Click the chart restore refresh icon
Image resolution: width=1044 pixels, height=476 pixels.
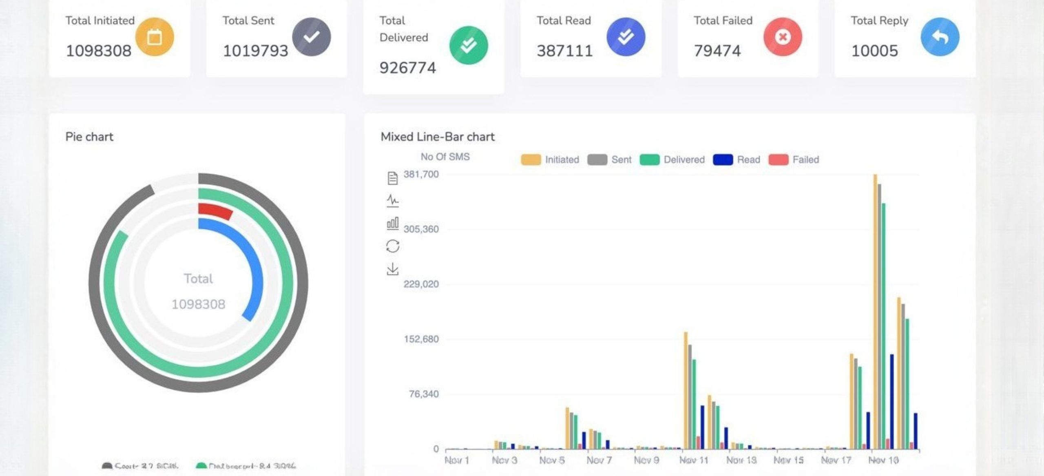coord(392,246)
